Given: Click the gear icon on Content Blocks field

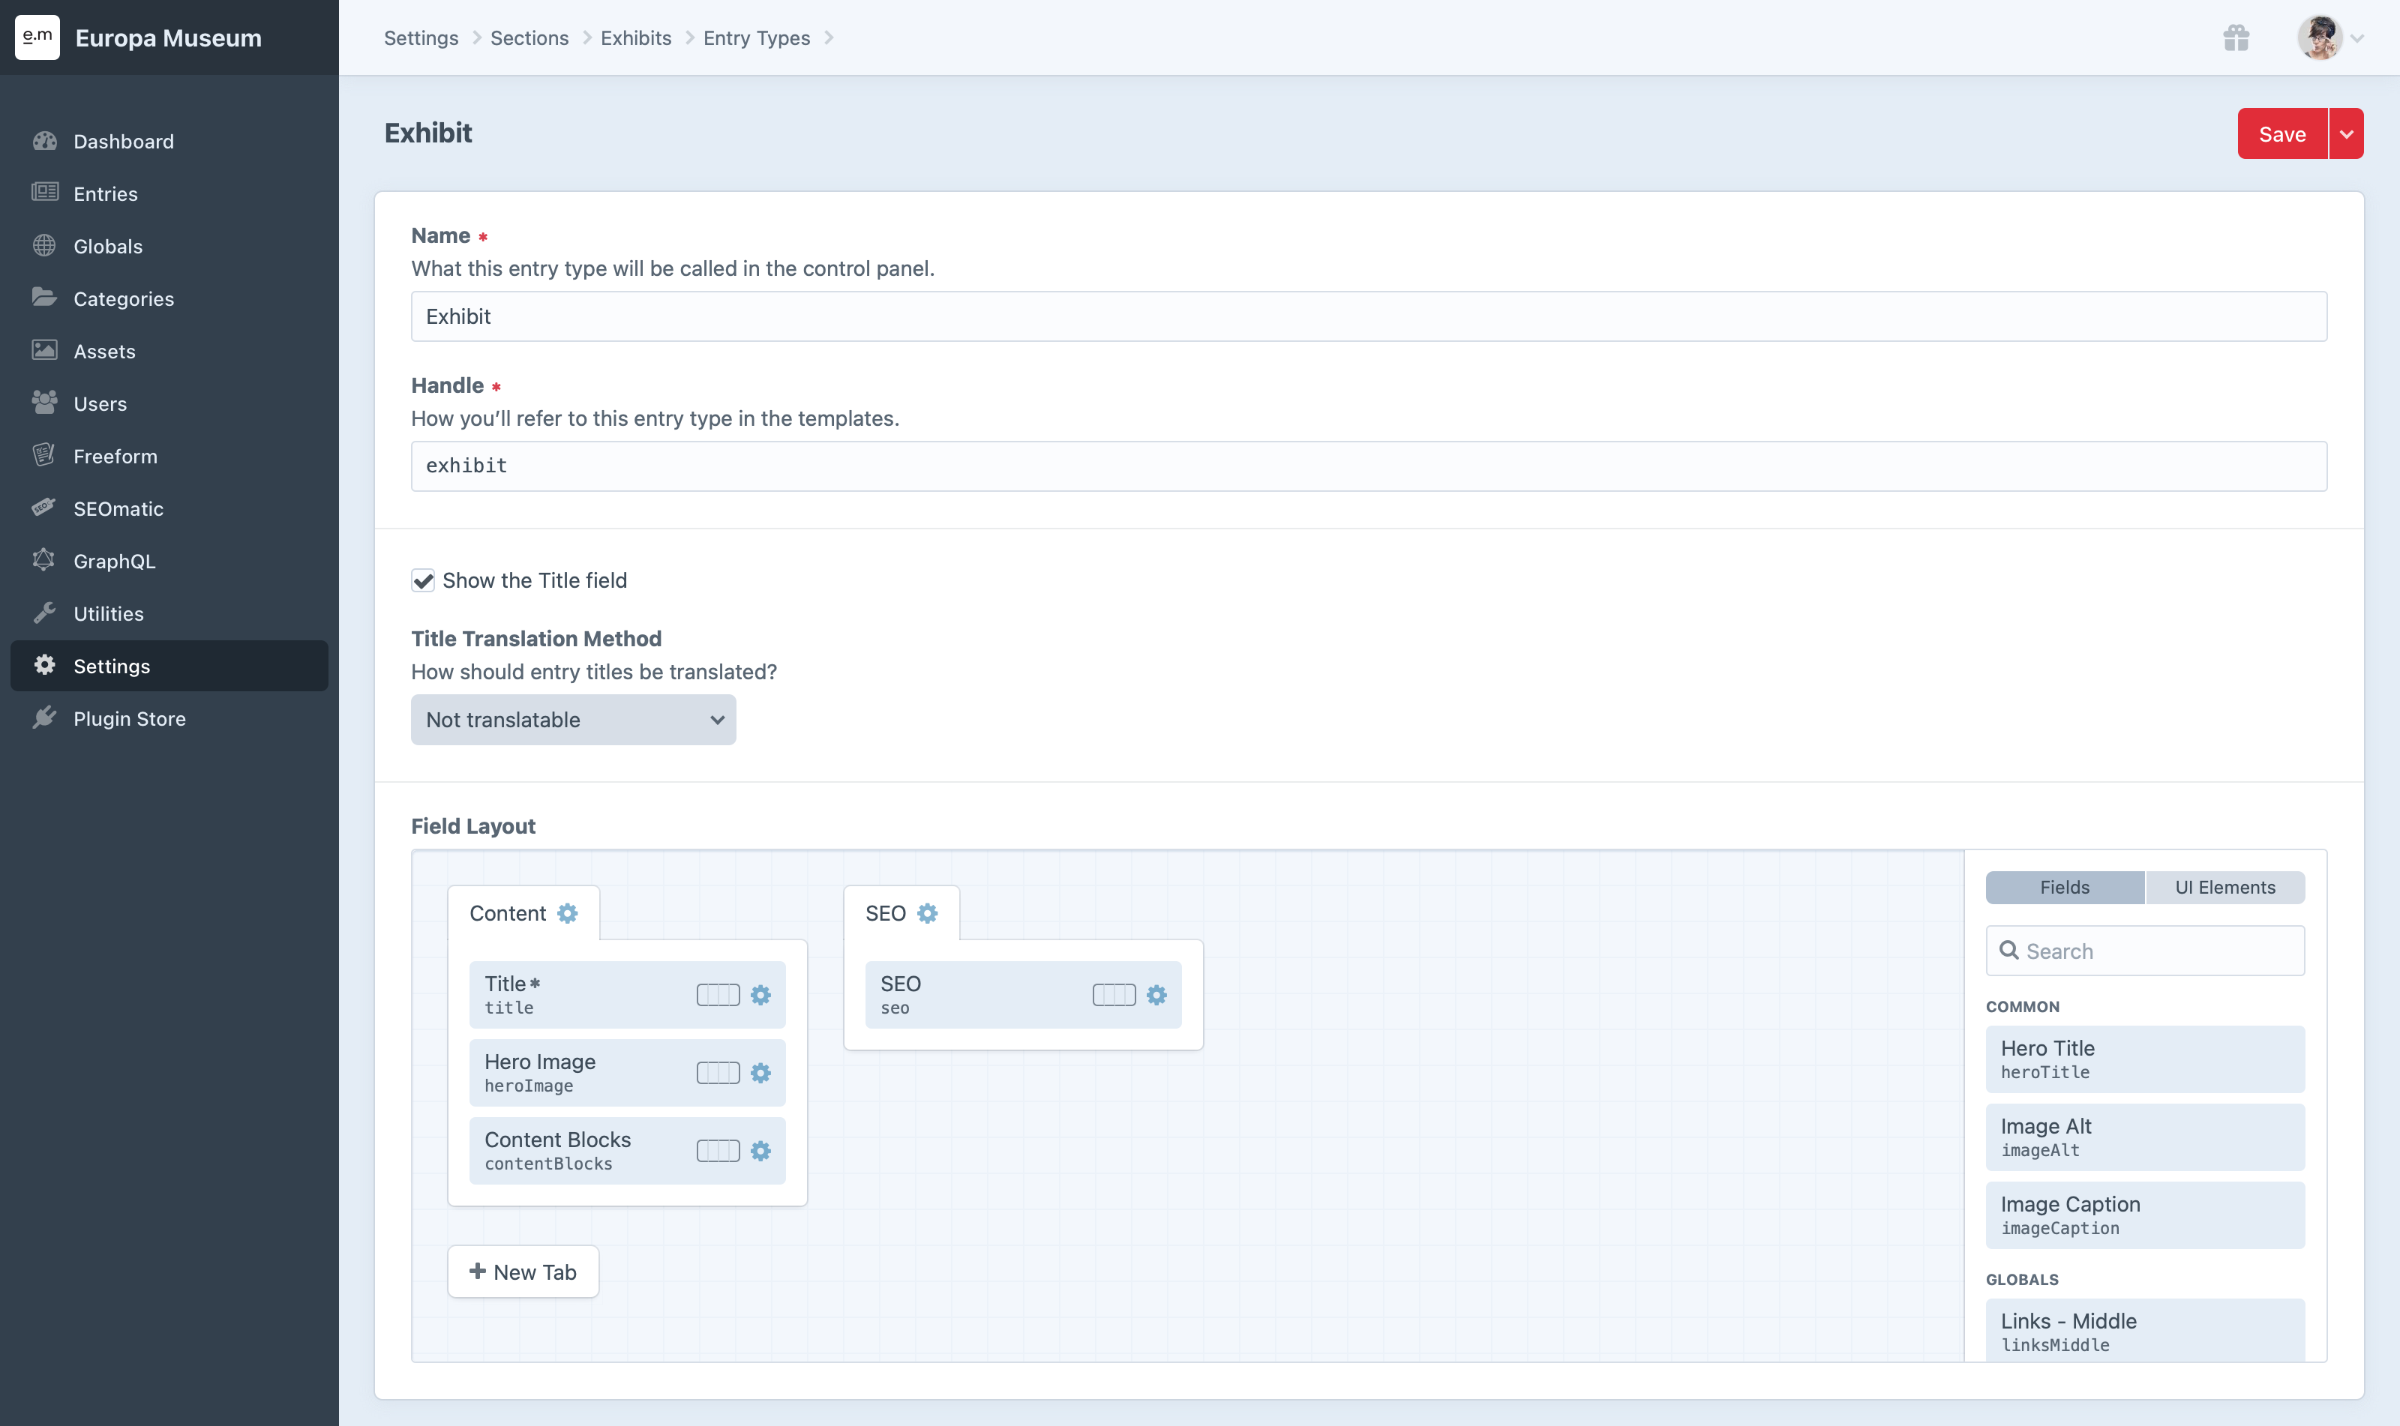Looking at the screenshot, I should tap(760, 1150).
